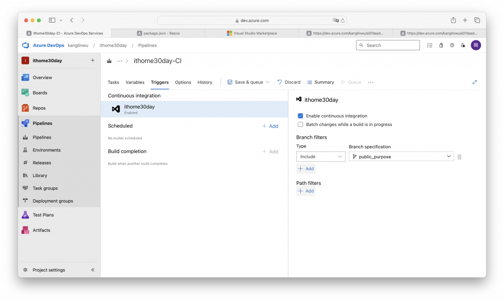This screenshot has width=504, height=301.
Task: Toggle Enable continuous integration checkbox
Action: [300, 116]
